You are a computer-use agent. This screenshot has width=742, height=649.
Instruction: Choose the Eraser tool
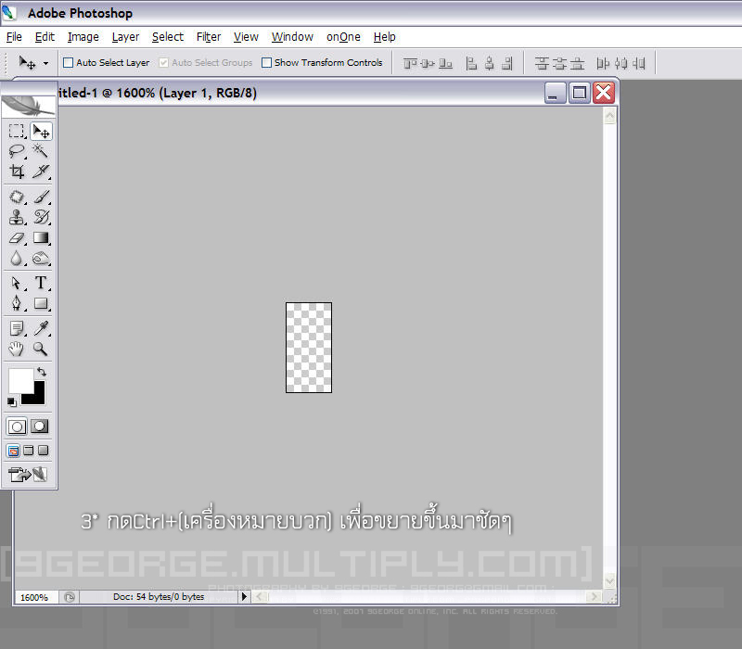[17, 238]
